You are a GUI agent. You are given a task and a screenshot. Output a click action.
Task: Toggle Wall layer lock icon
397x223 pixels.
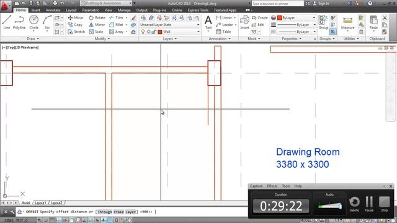154,32
